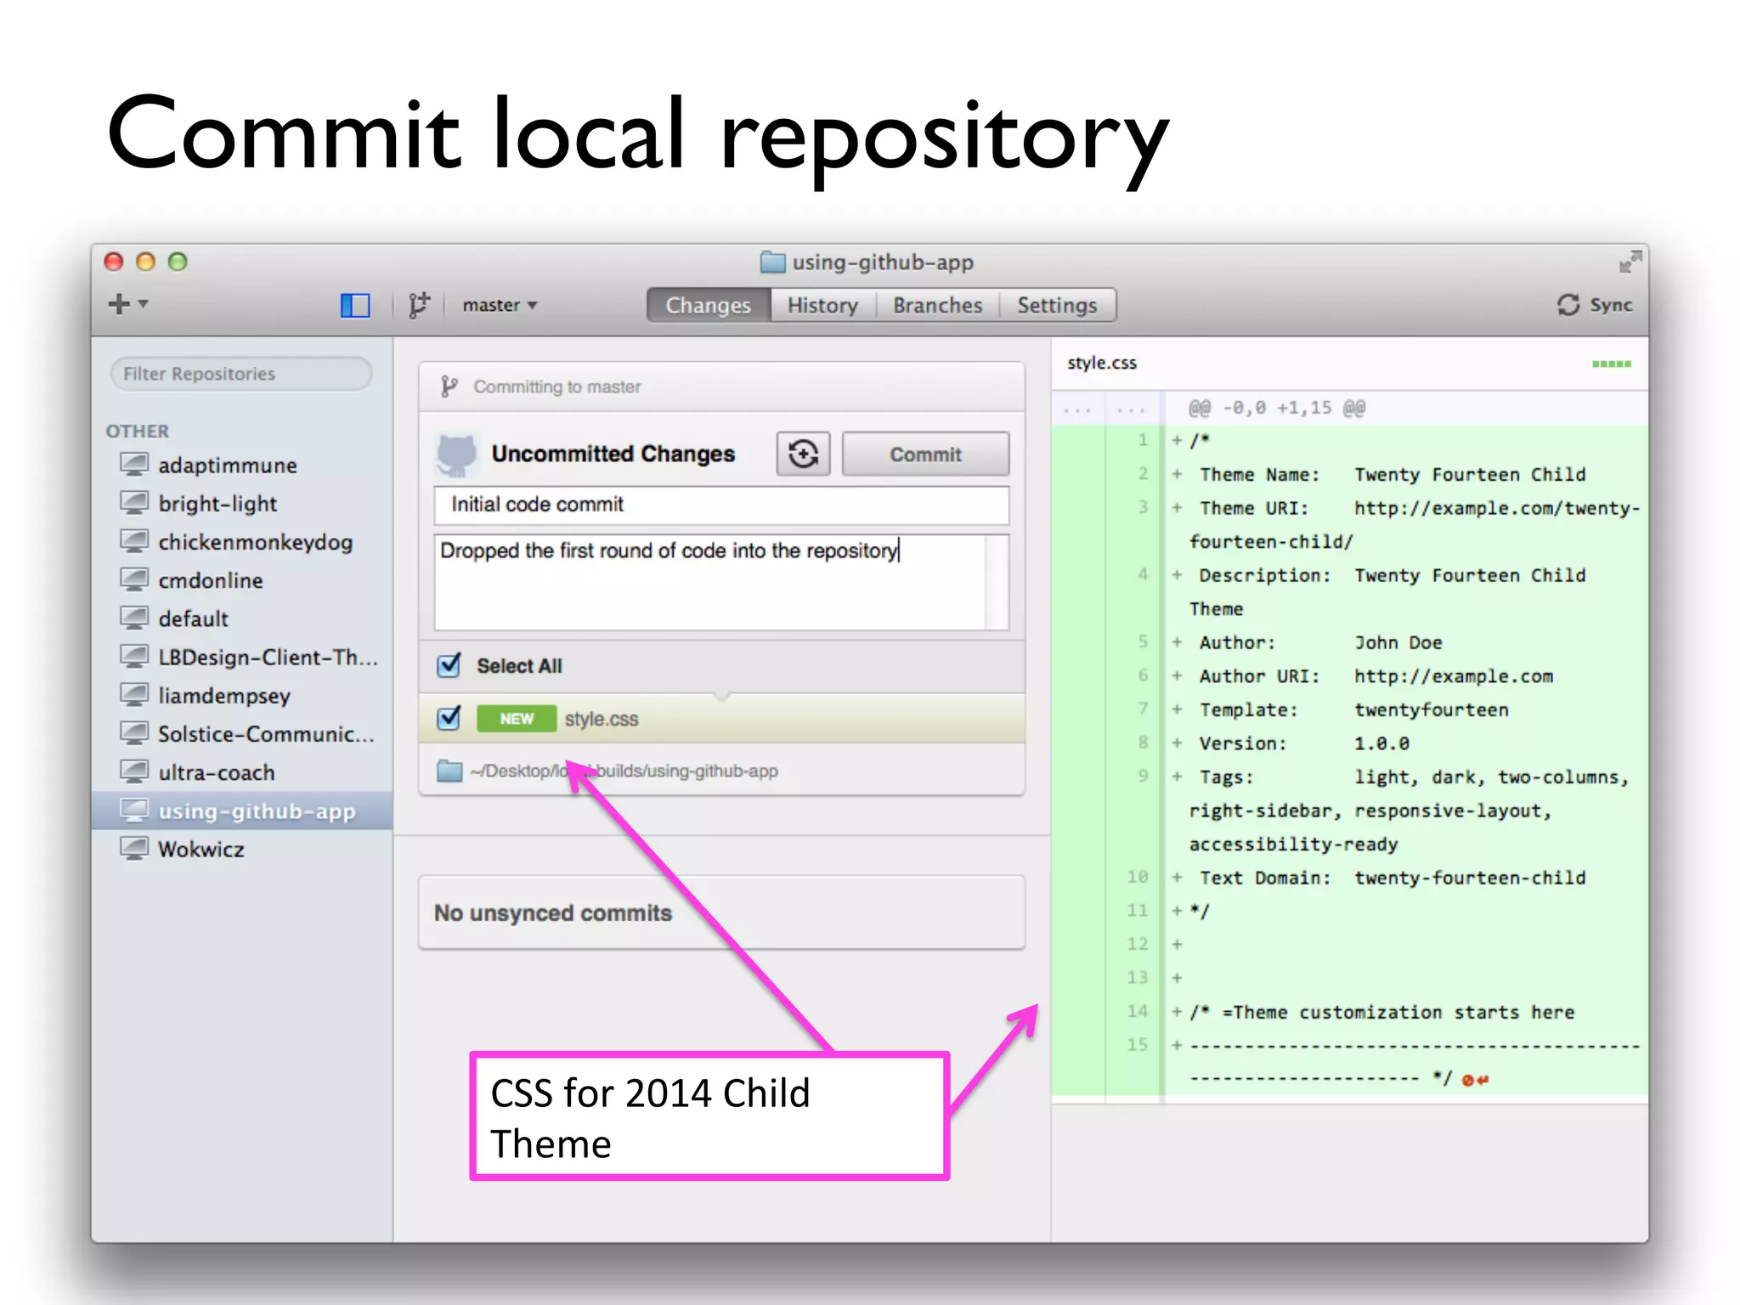Click the Initial code commit summary field
Viewport: 1740px width, 1305px height.
tap(721, 505)
